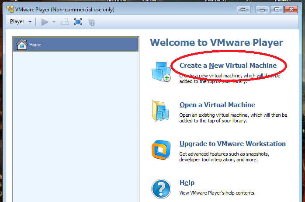Click the green Power On play icon
The width and height of the screenshot is (305, 202).
pos(45,22)
